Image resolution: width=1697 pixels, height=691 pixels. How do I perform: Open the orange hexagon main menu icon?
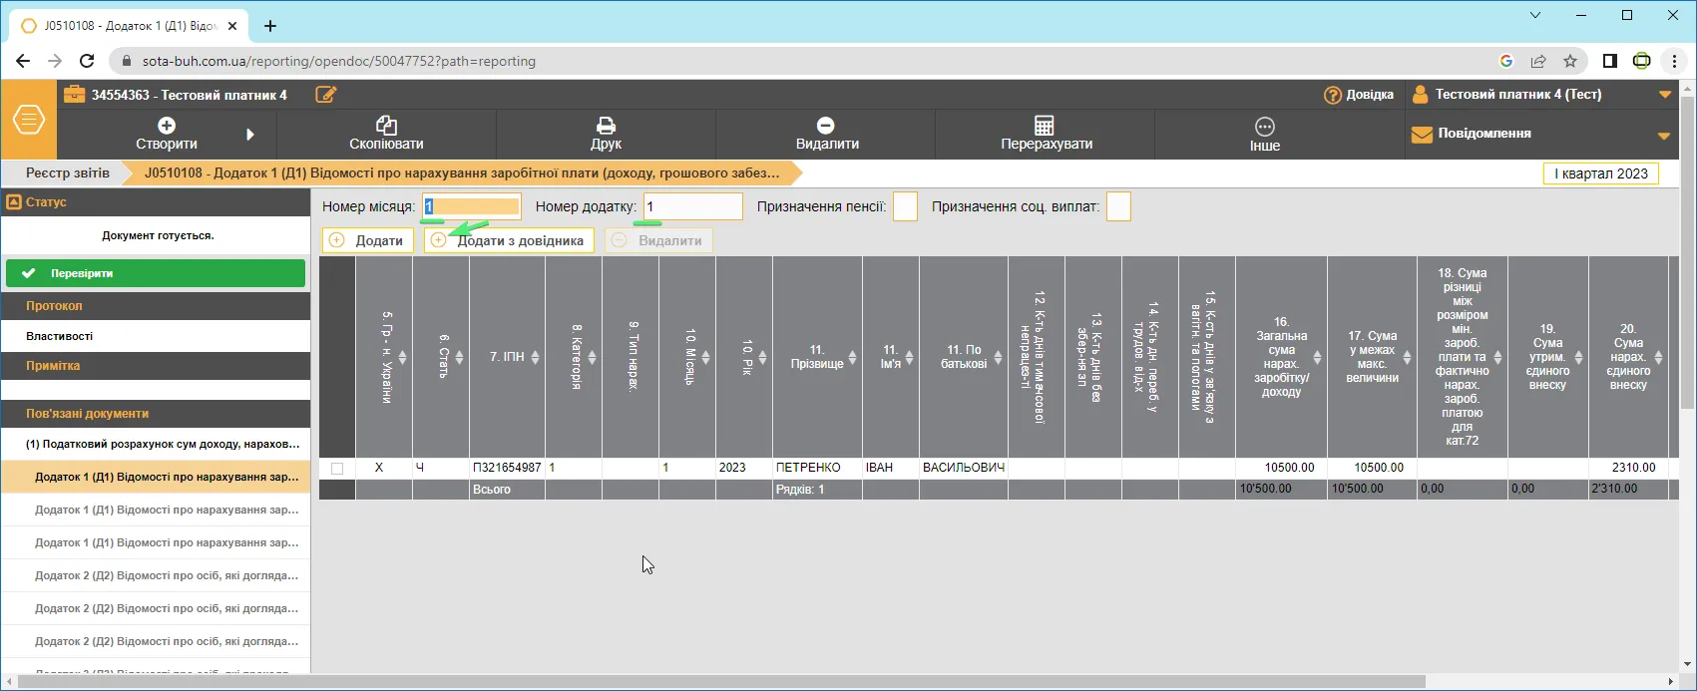(29, 121)
